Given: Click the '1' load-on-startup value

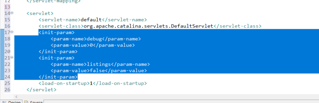Looking at the screenshot, I should pyautogui.click(x=91, y=83).
